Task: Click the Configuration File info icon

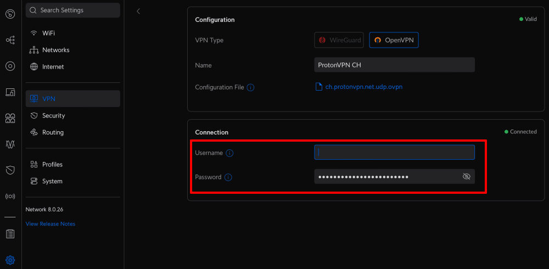Action: click(x=250, y=88)
